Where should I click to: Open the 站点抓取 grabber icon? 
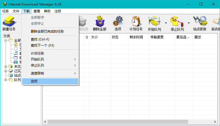[200, 21]
